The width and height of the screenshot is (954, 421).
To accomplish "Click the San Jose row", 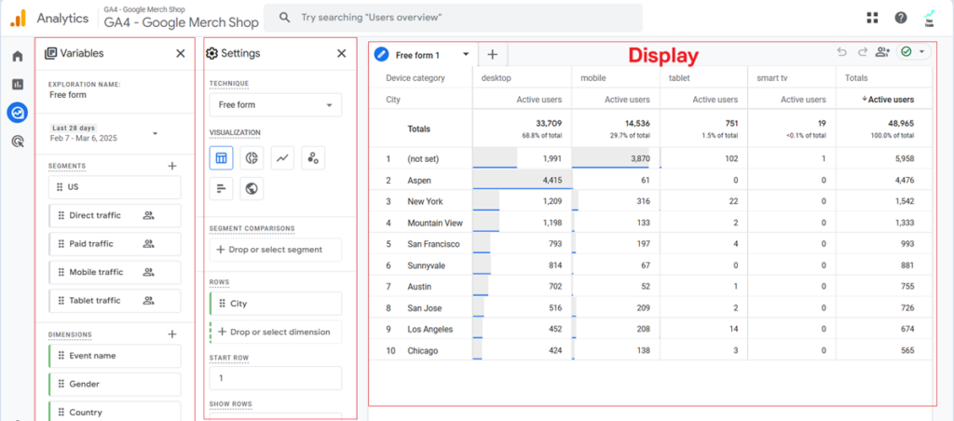I will [649, 308].
